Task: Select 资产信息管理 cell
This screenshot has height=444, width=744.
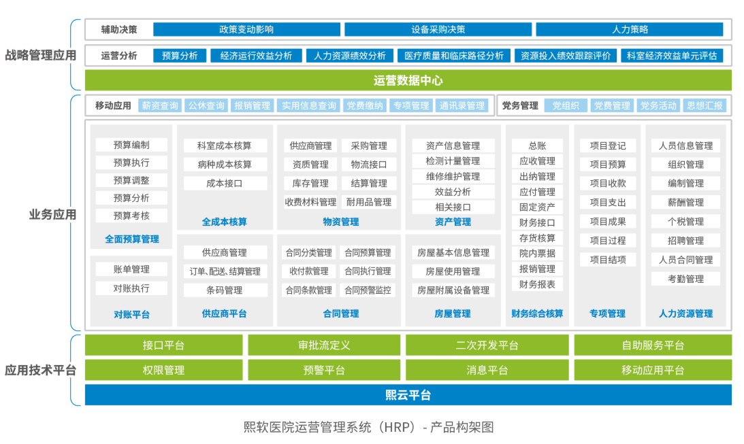Action: click(453, 146)
